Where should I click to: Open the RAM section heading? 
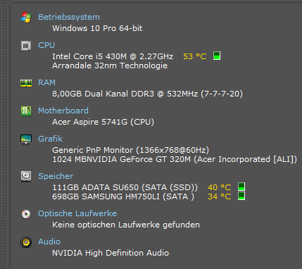point(46,82)
